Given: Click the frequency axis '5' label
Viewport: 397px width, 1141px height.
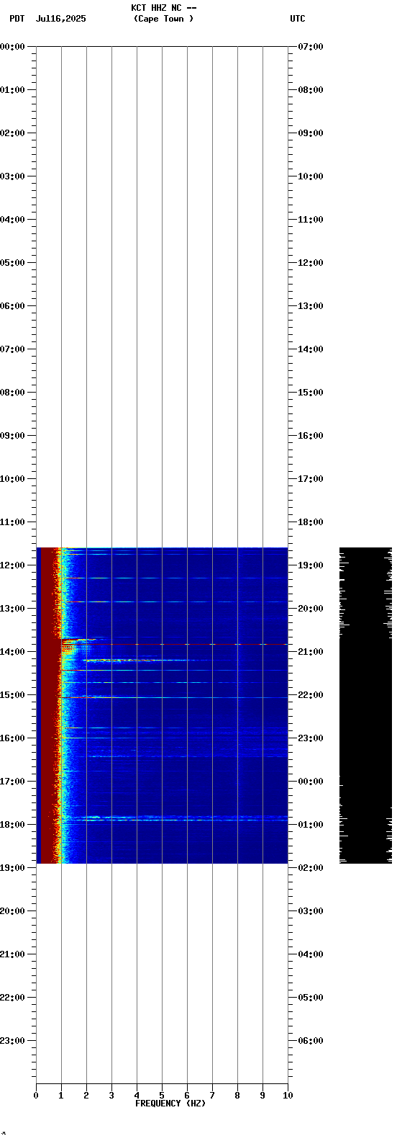Looking at the screenshot, I should coord(162,1096).
